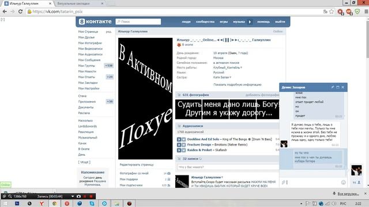
Task: Play Fracture Design Emotions track
Action: tap(179, 145)
